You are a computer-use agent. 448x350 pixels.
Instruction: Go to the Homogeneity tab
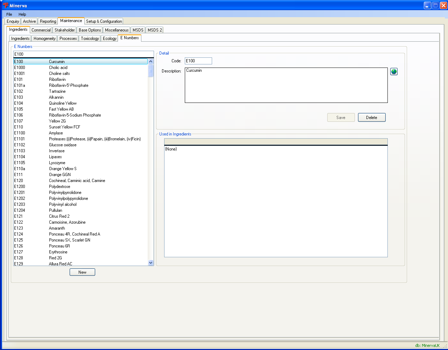pyautogui.click(x=44, y=38)
